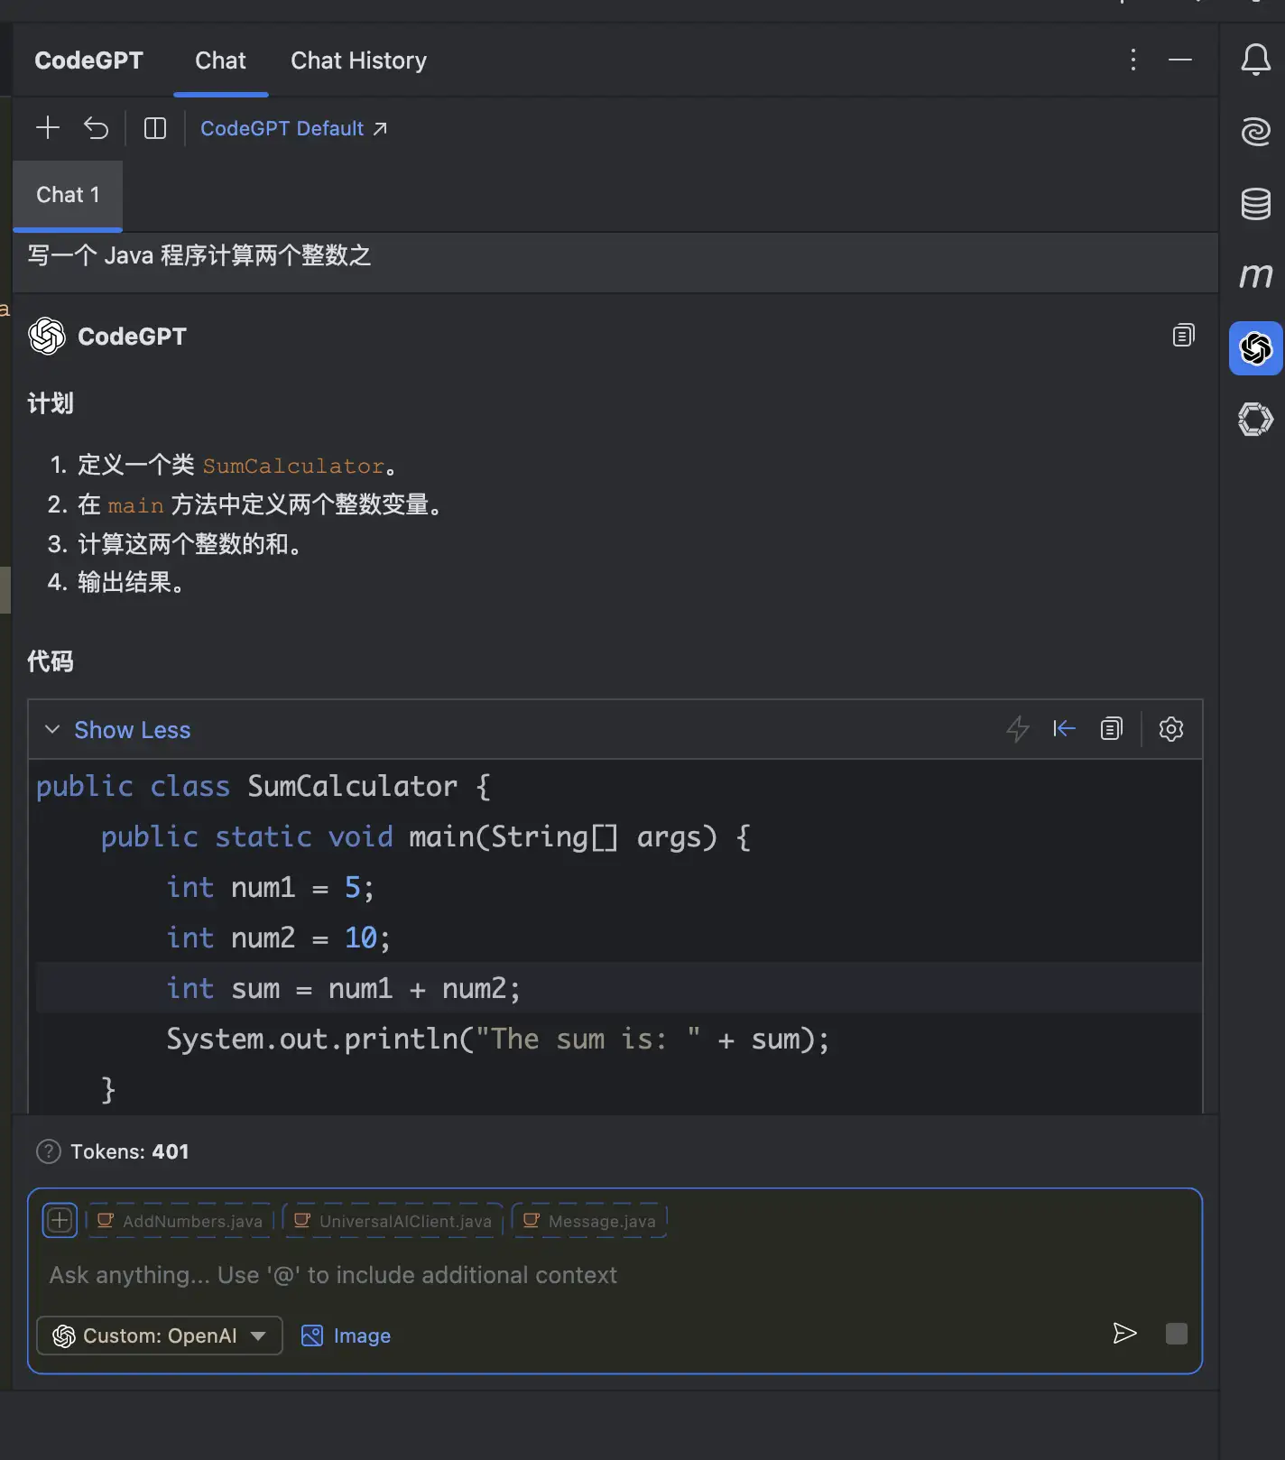Click 'public class SumCalculator {' line
This screenshot has height=1460, width=1285.
263,786
